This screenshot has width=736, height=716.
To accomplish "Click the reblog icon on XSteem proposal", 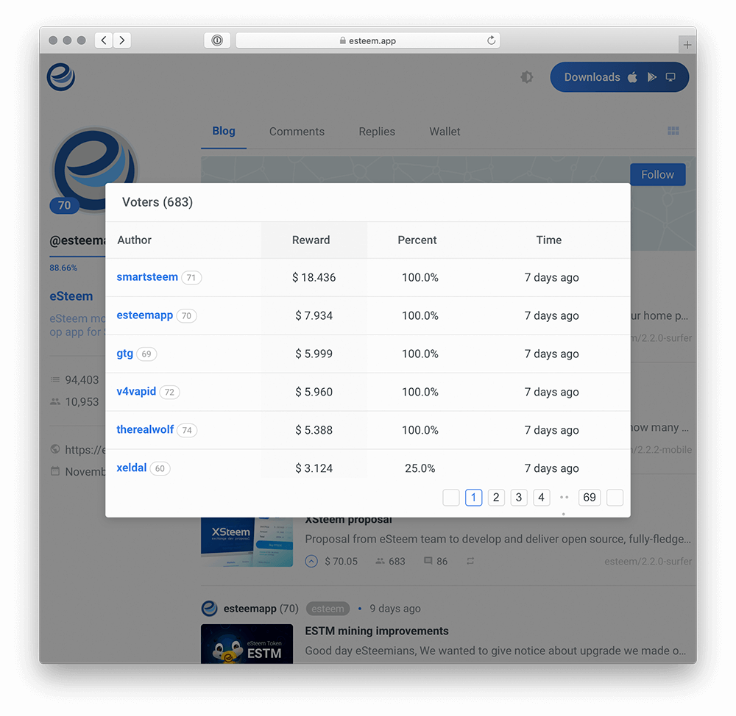I will click(x=470, y=561).
